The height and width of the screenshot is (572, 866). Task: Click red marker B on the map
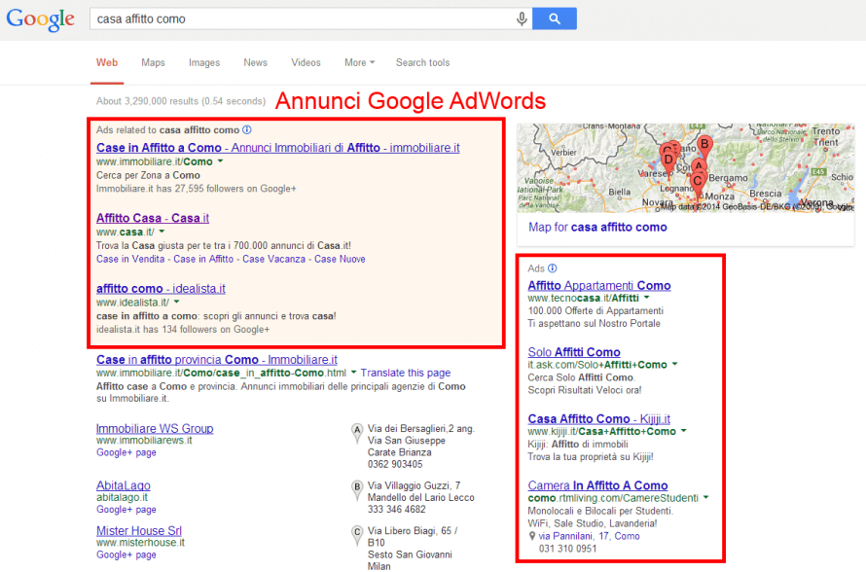point(704,146)
